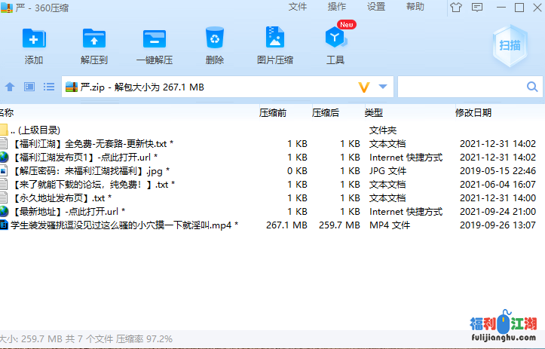Sort files by the 修改日期 column header
The image size is (545, 349).
(x=473, y=113)
